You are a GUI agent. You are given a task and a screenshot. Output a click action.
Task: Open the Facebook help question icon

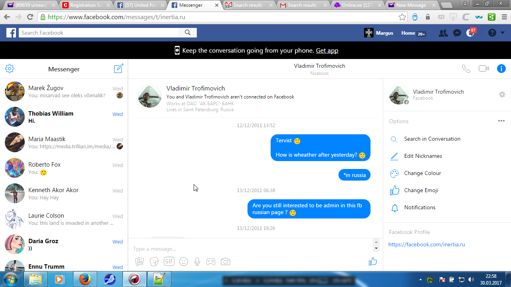pos(492,33)
